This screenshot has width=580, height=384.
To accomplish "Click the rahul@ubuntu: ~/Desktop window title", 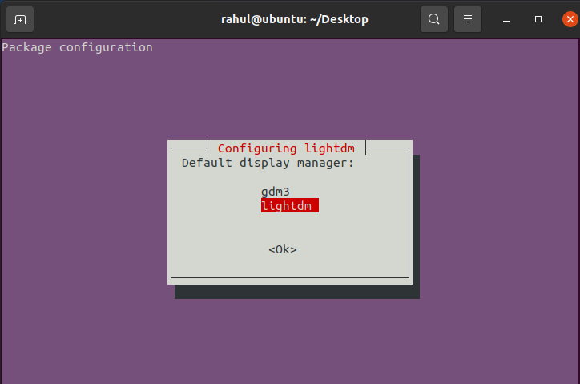I will point(295,19).
